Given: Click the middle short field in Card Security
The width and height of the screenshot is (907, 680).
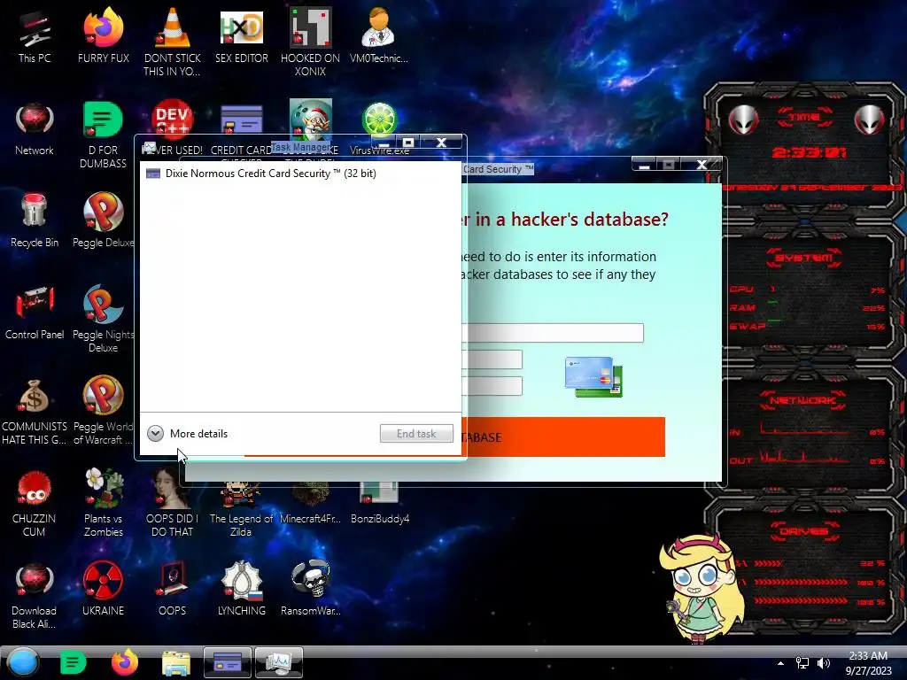Looking at the screenshot, I should pos(493,359).
